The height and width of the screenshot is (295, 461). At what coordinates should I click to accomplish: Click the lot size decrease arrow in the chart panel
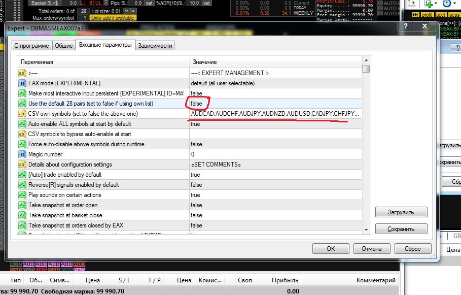[x=126, y=11]
